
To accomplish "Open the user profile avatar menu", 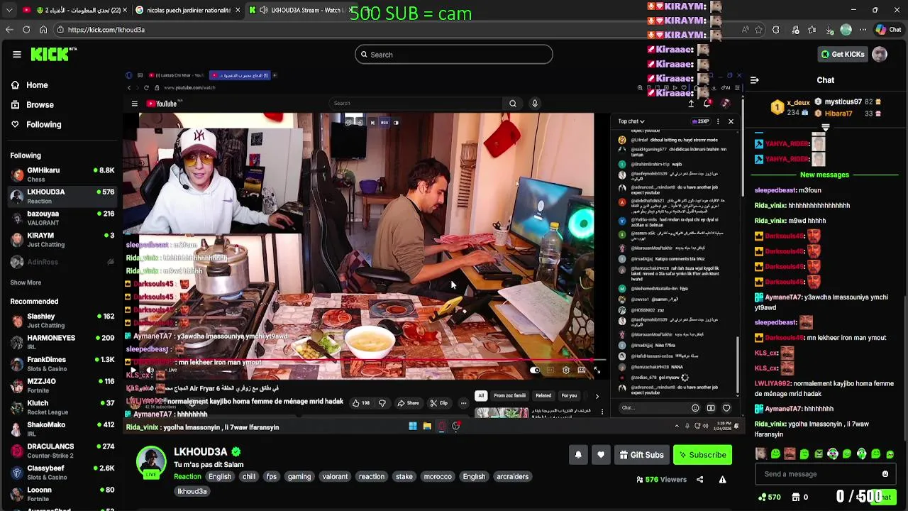I will pyautogui.click(x=880, y=55).
